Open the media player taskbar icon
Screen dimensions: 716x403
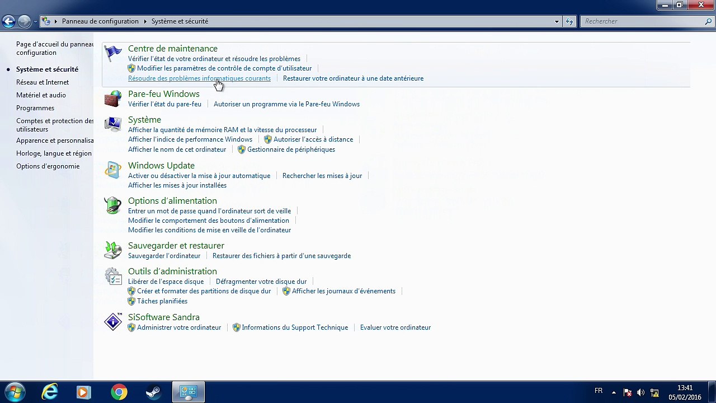coord(84,392)
